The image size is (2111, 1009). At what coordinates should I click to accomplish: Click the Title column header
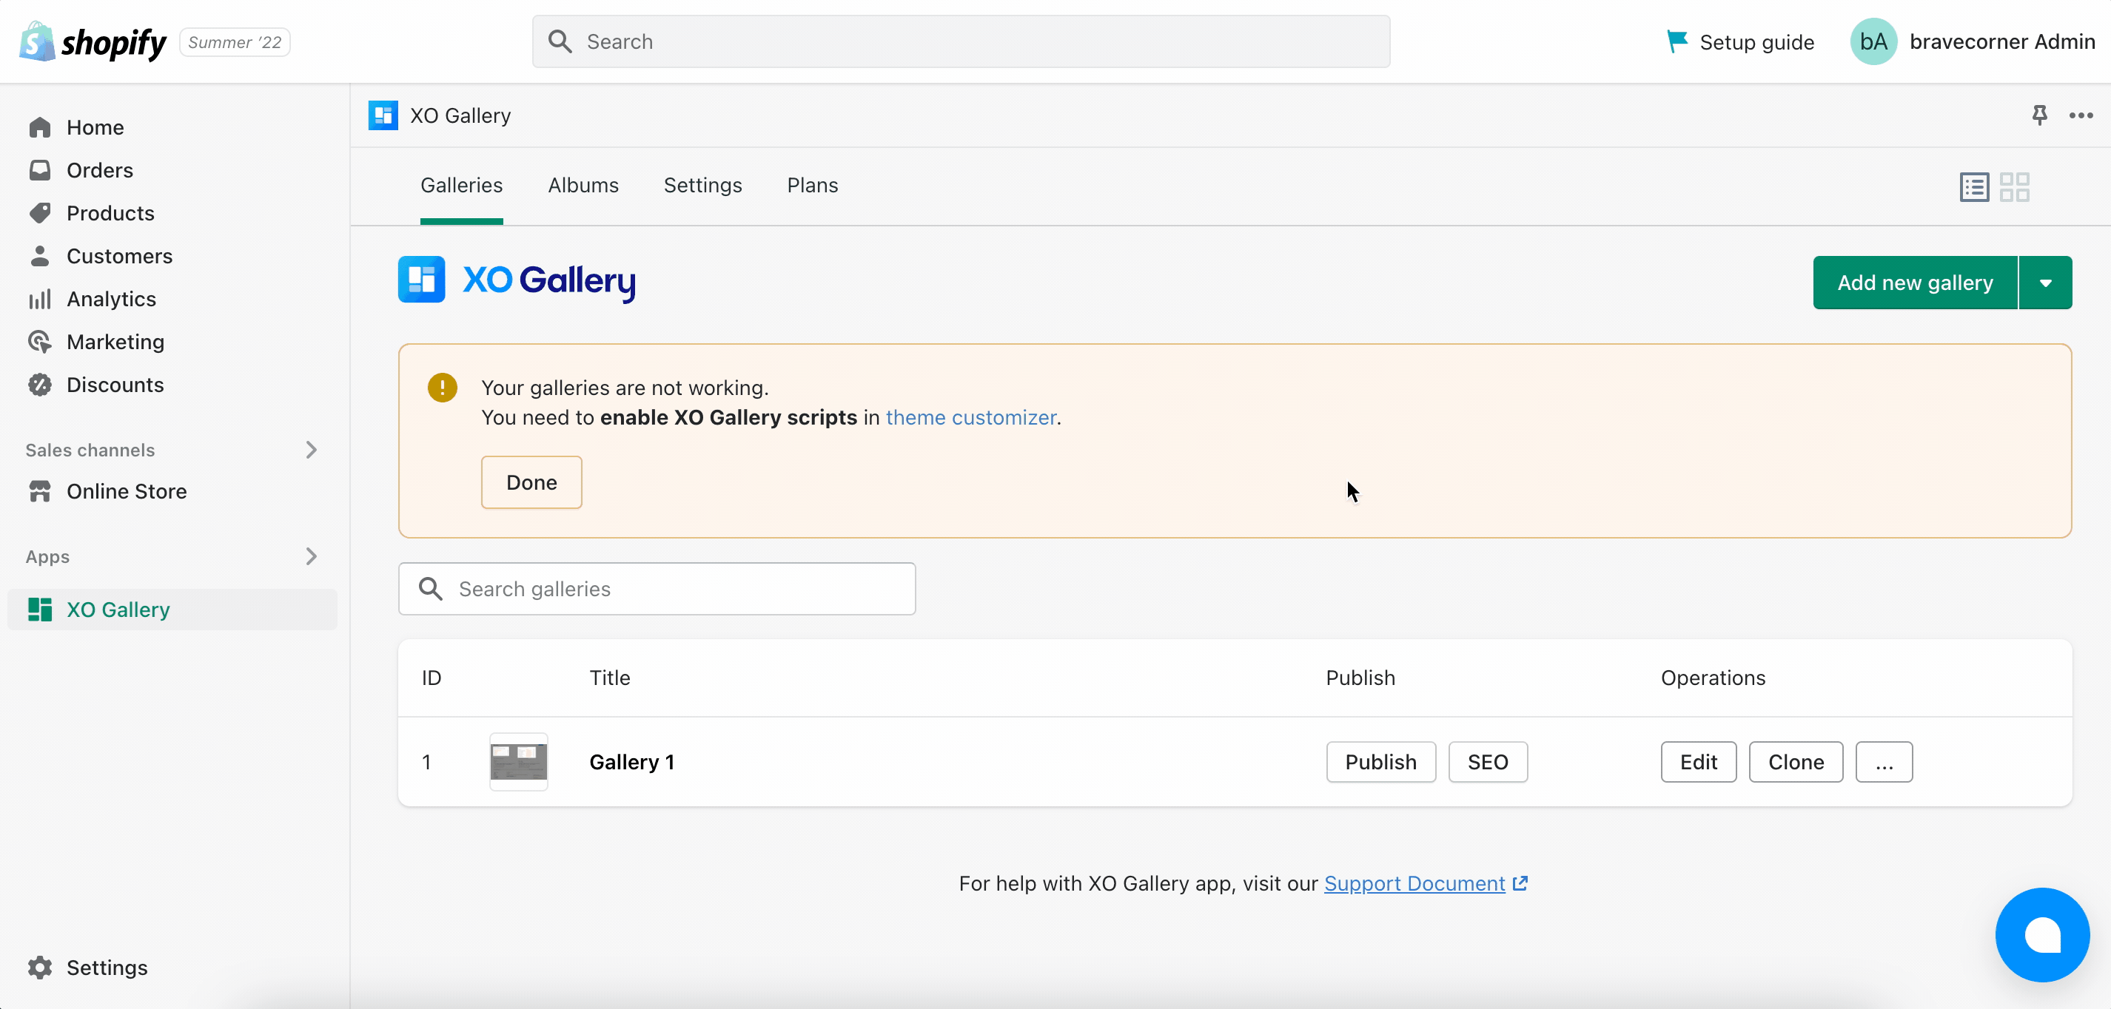[x=610, y=678]
